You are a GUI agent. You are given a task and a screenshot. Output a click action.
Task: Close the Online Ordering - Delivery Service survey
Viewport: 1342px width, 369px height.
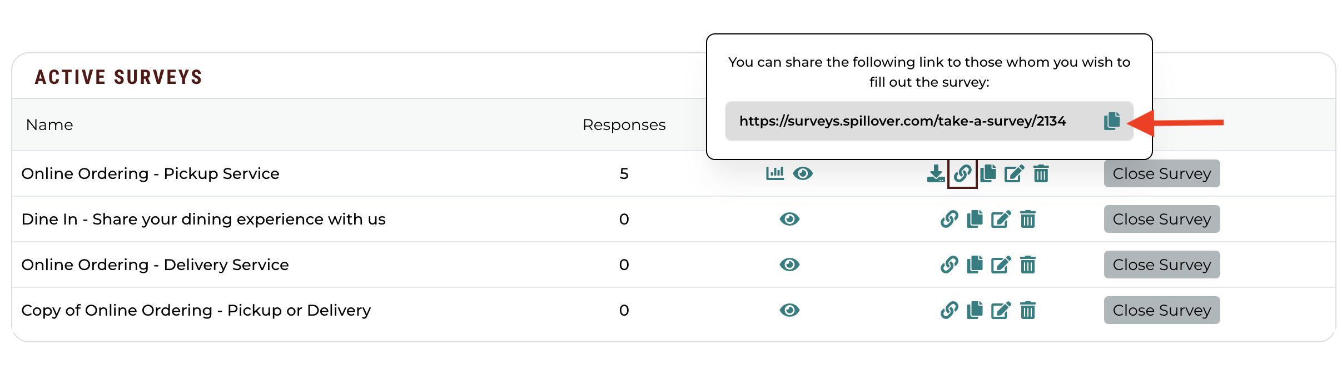tap(1162, 265)
